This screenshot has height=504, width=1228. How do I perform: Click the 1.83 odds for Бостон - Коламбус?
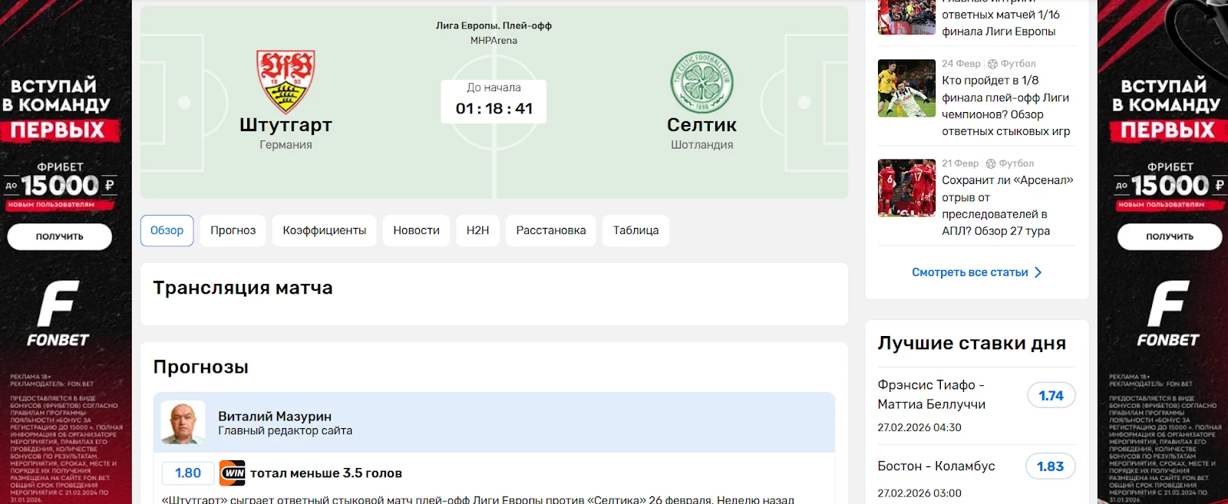click(x=1050, y=466)
